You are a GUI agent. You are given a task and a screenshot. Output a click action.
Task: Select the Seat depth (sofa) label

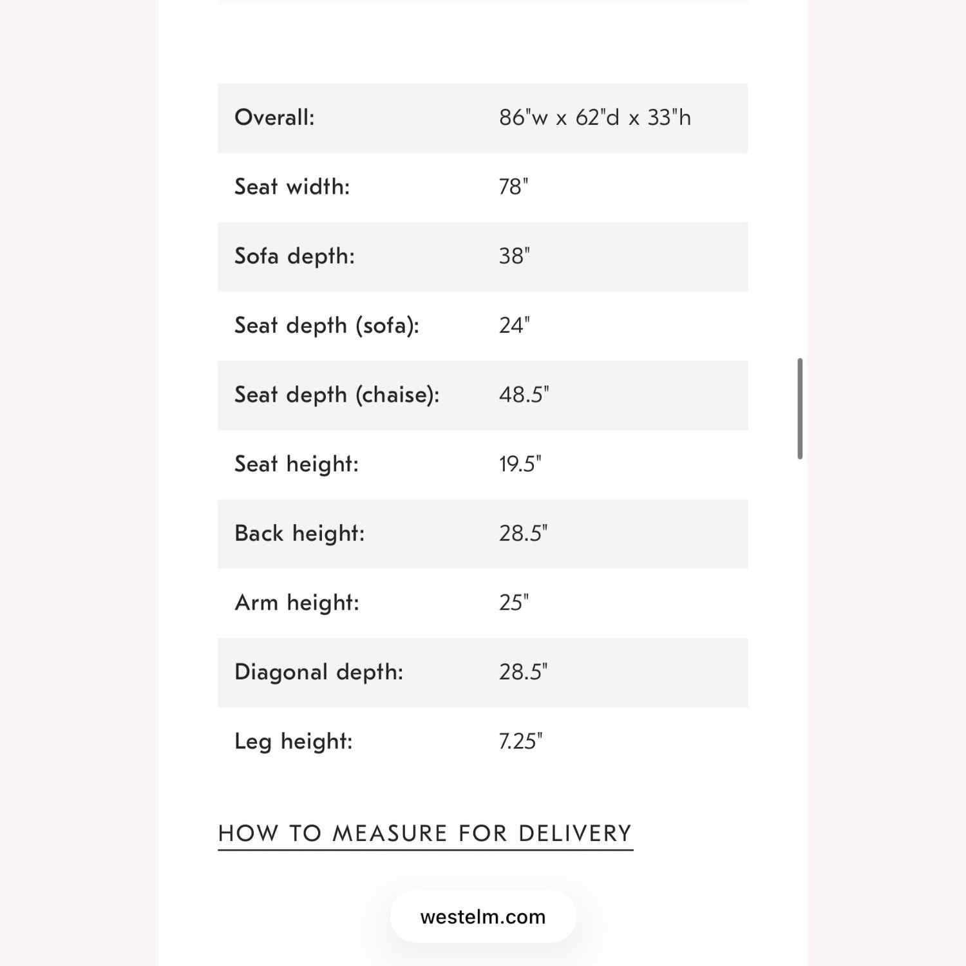327,326
